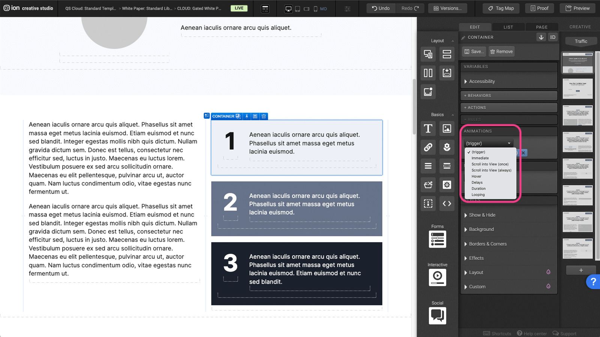The width and height of the screenshot is (600, 337).
Task: Choose Scroll into View (once) trigger option
Action: (x=490, y=164)
